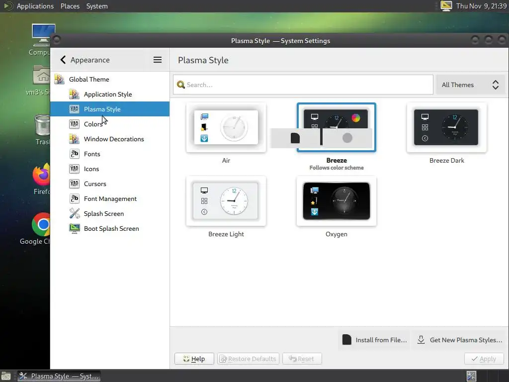This screenshot has height=382, width=509.
Task: Open the hamburger menu in sidebar header
Action: pyautogui.click(x=158, y=60)
